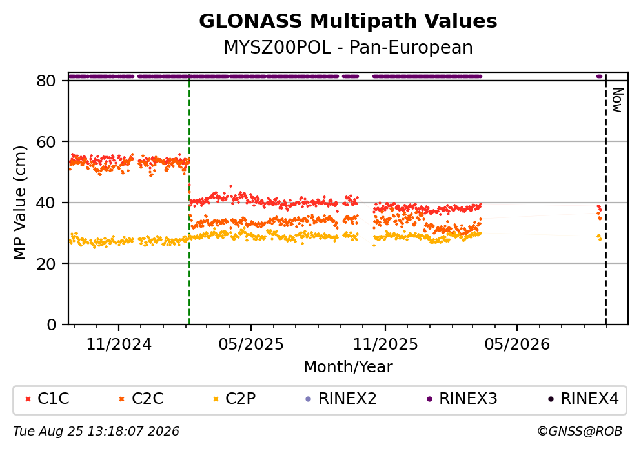
Task: Click the MP Value (cm) axis label
Action: tap(19, 203)
